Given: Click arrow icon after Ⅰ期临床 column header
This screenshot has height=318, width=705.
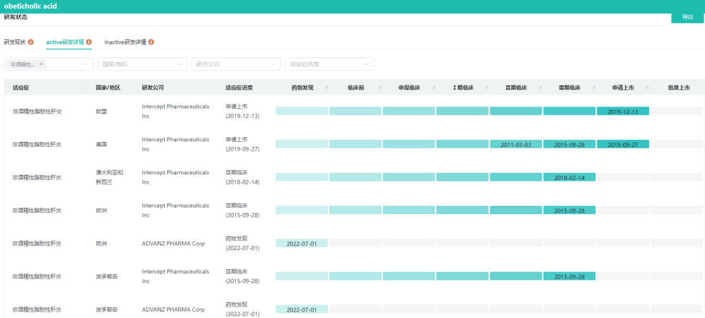Looking at the screenshot, I should [487, 87].
